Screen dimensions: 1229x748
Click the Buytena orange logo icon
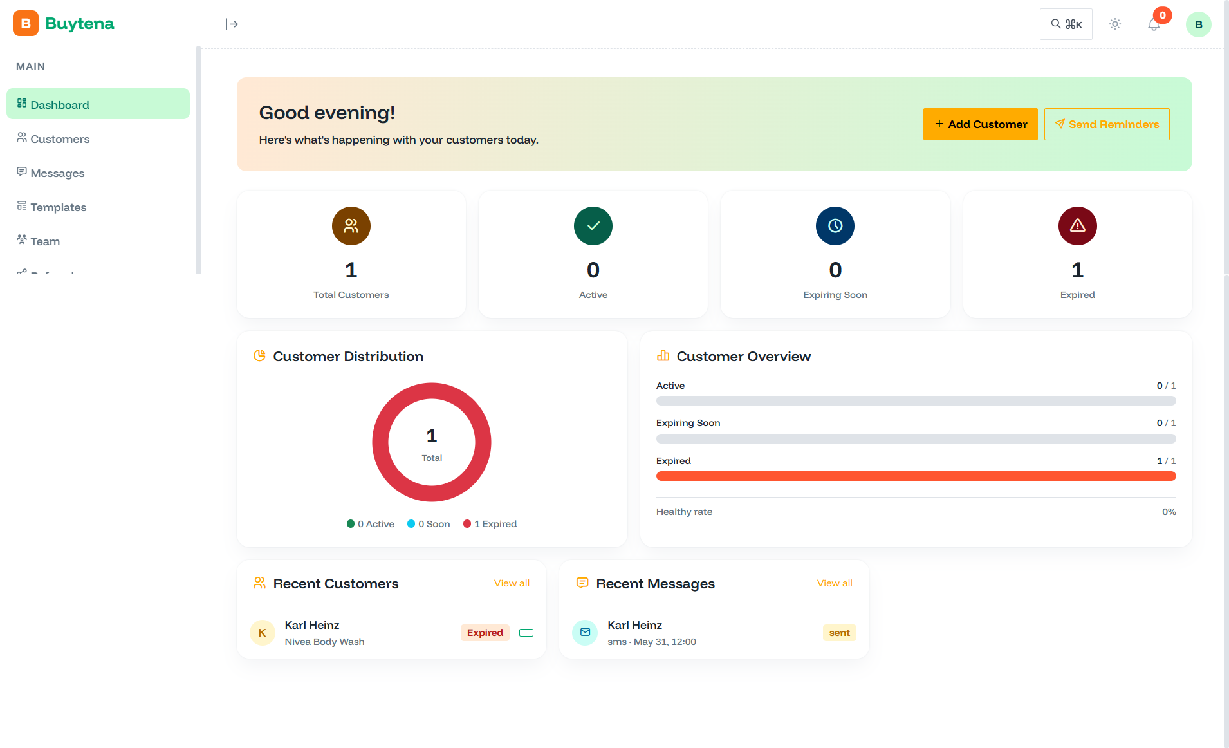pos(26,24)
